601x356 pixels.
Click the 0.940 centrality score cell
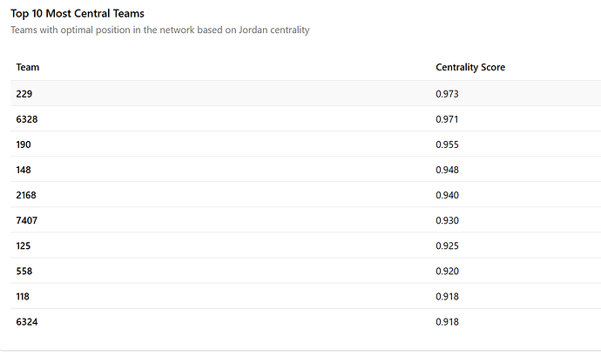[447, 195]
